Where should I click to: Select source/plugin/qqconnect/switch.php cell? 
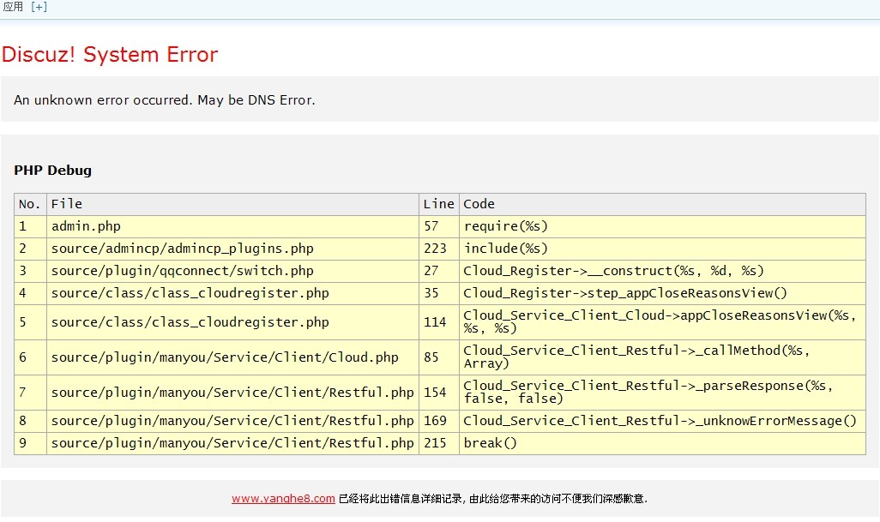[x=232, y=271]
